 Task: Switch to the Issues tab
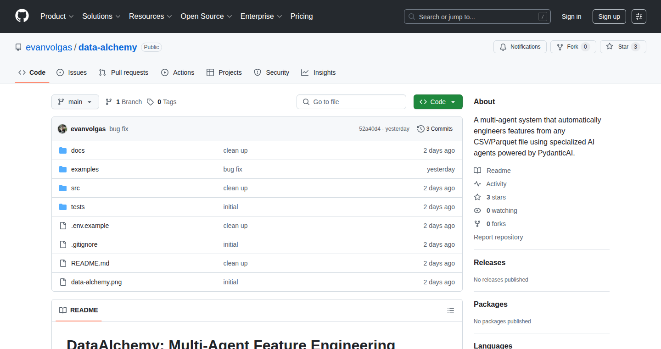72,72
